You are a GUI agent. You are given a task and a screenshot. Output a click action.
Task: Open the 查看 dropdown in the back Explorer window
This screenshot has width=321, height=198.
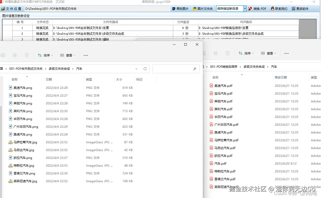coord(268,53)
